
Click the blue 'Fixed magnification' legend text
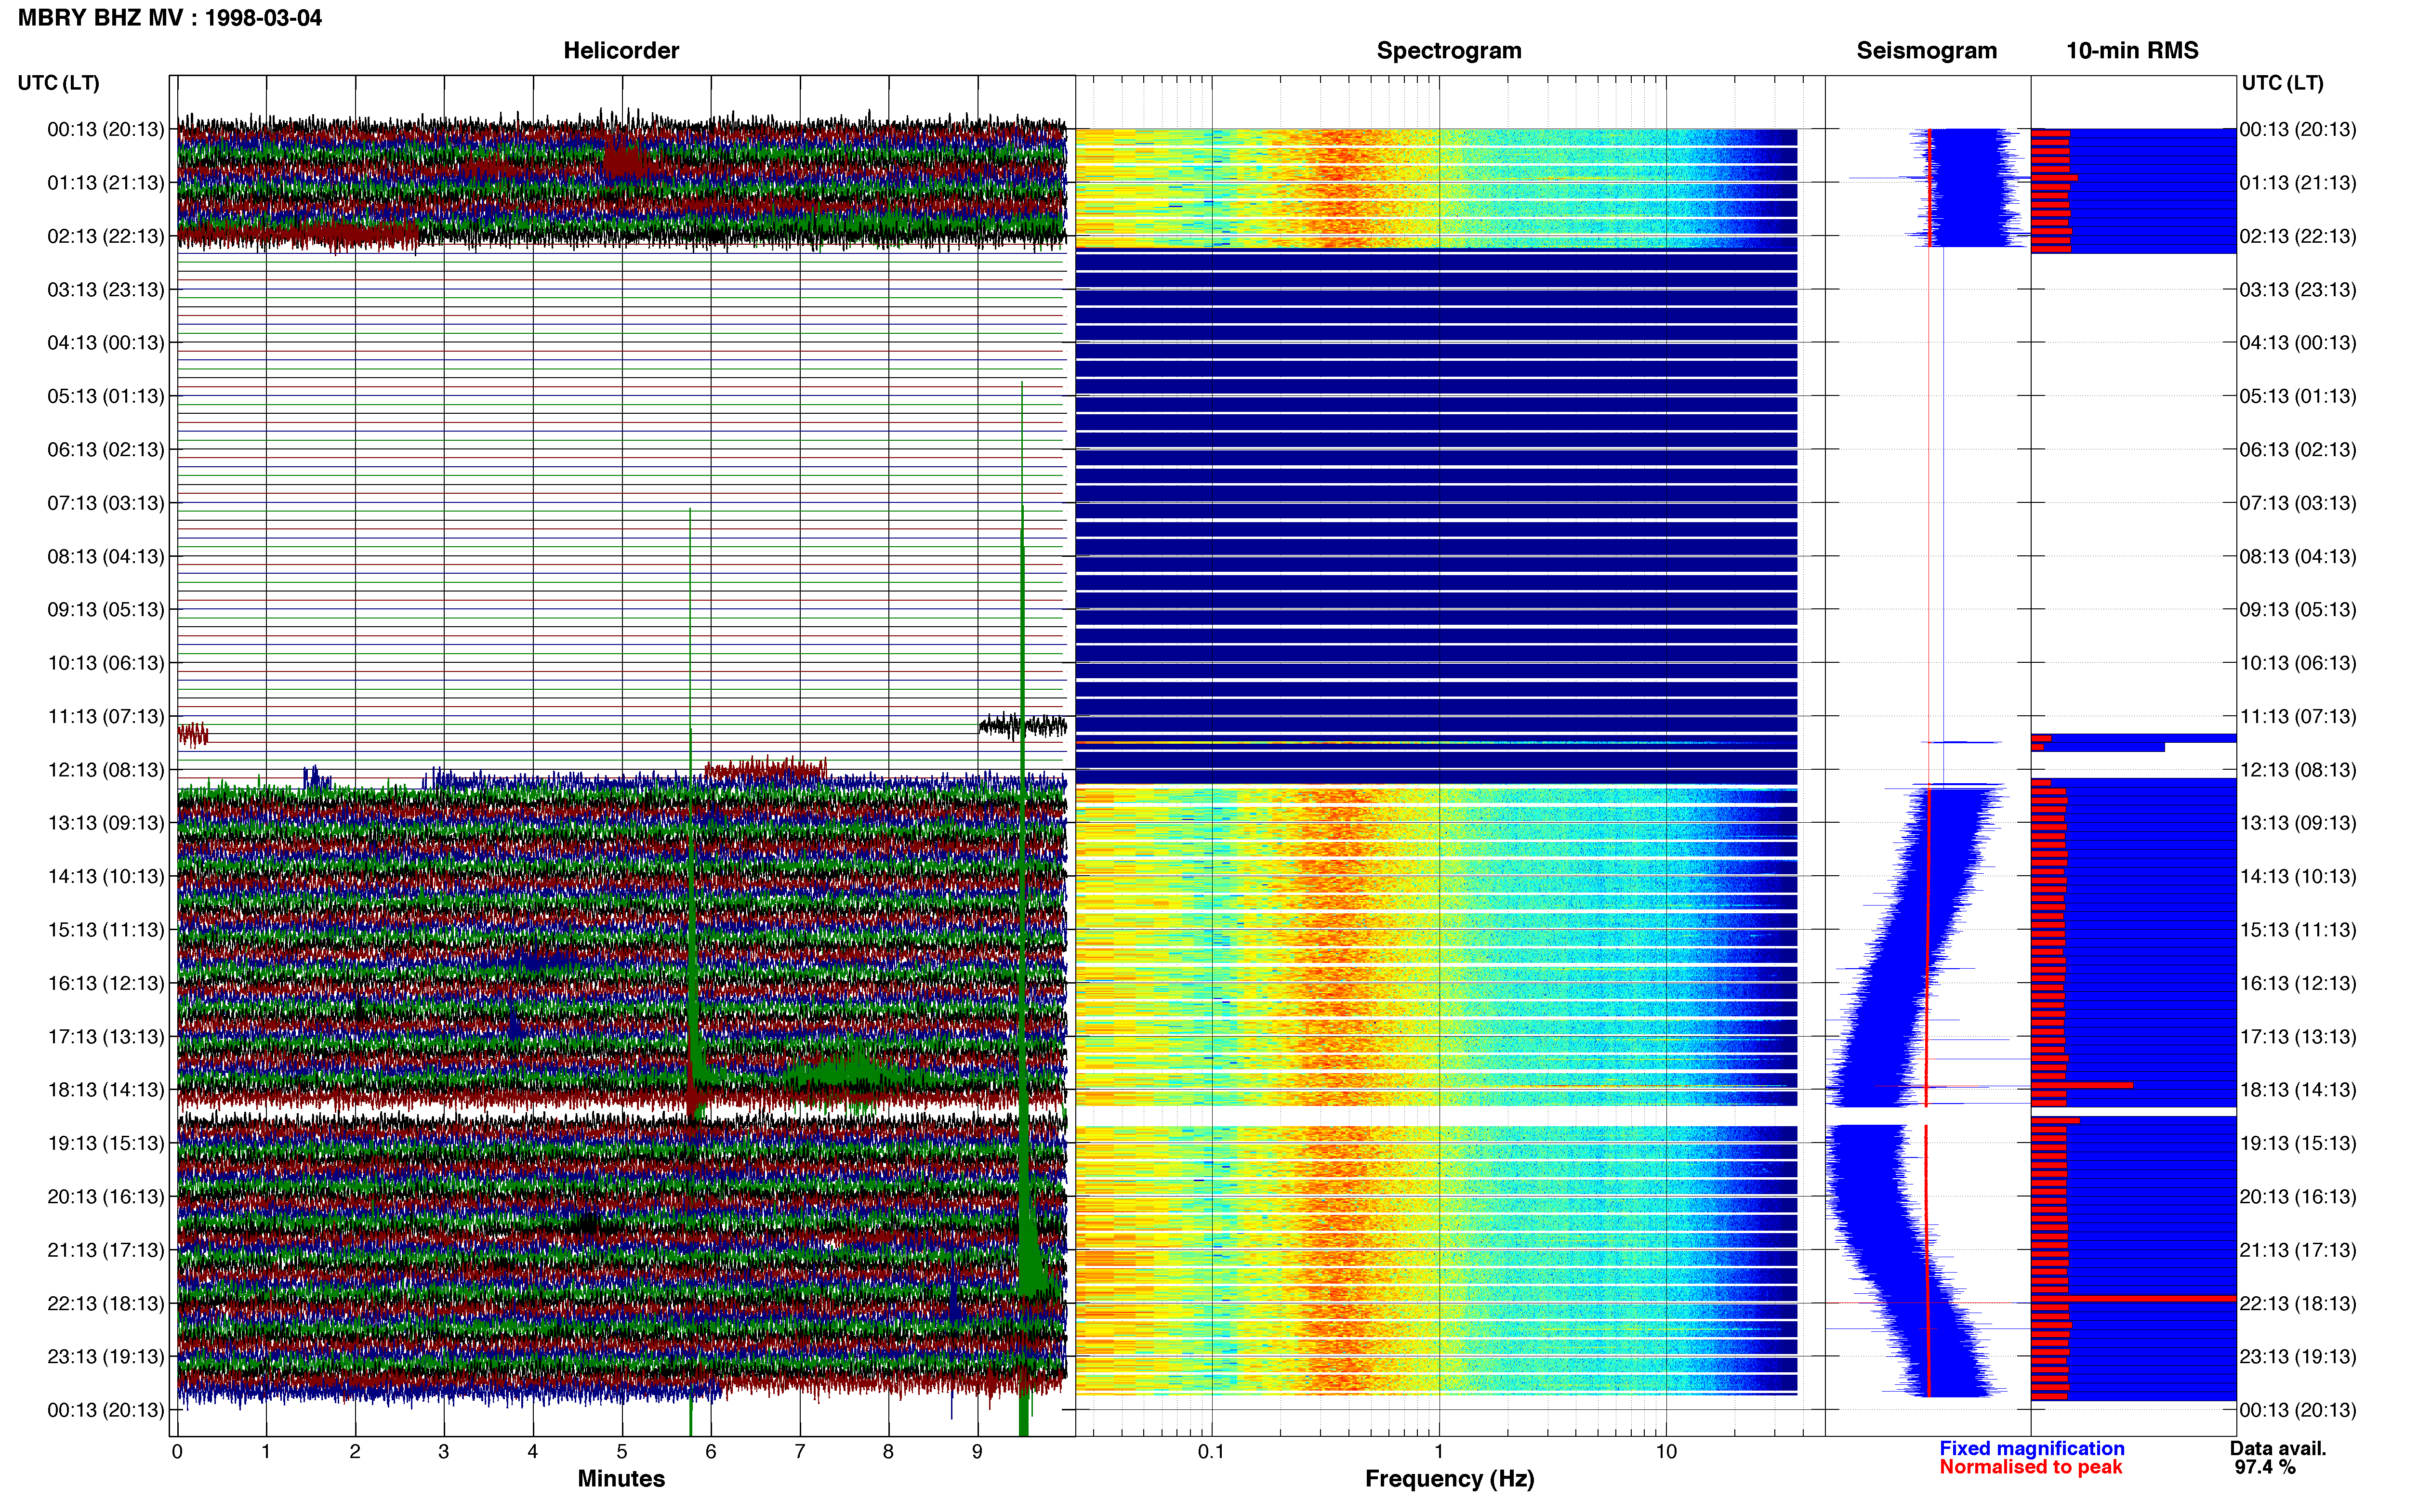(2031, 1448)
